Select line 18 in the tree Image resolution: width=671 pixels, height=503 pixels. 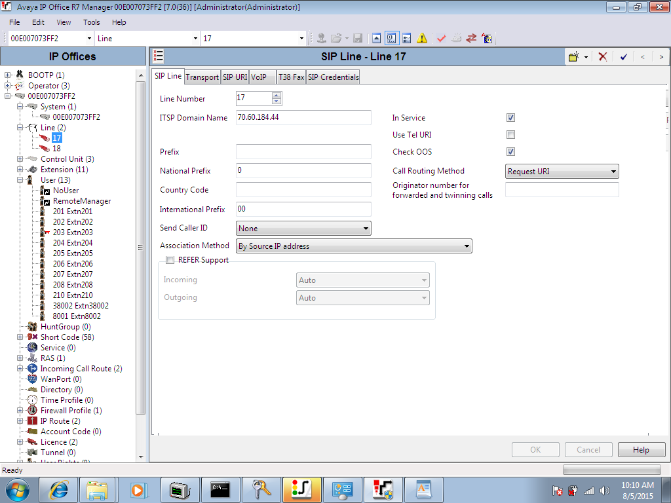tap(56, 149)
